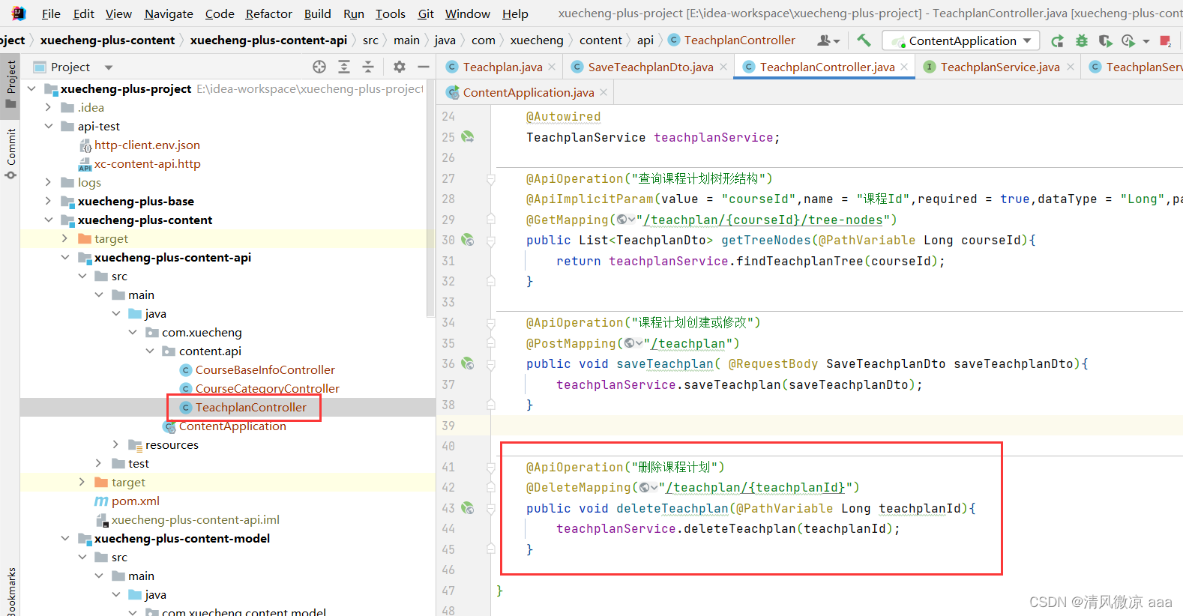Click bean gutter icon on line 25
The image size is (1183, 616).
click(x=468, y=137)
